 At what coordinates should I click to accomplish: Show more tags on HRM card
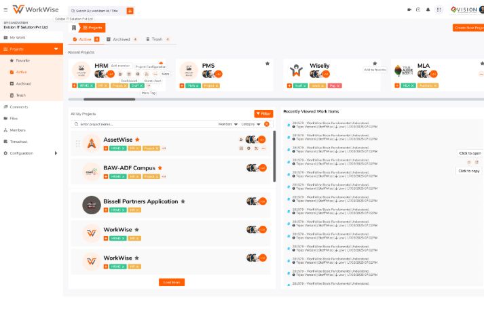coord(149,85)
